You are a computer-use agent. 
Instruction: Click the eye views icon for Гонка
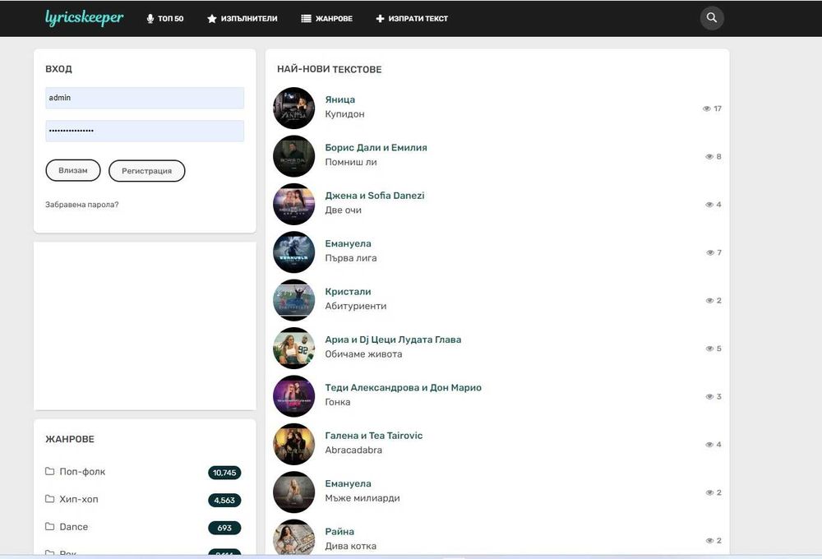click(x=709, y=396)
